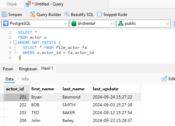Select the Data view
Image resolution: width=175 pixels, height=126 pixels.
click(9, 79)
